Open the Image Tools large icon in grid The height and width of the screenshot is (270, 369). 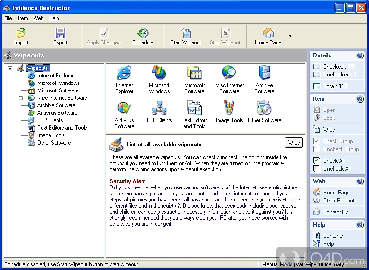[229, 108]
